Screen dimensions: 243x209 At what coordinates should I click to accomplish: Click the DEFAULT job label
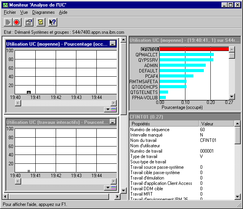click(x=148, y=71)
